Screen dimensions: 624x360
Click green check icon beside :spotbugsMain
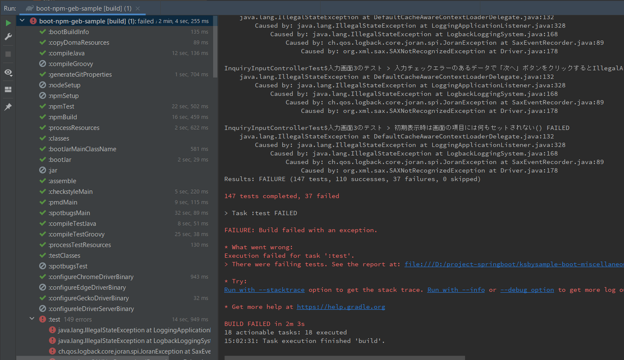pyautogui.click(x=43, y=213)
